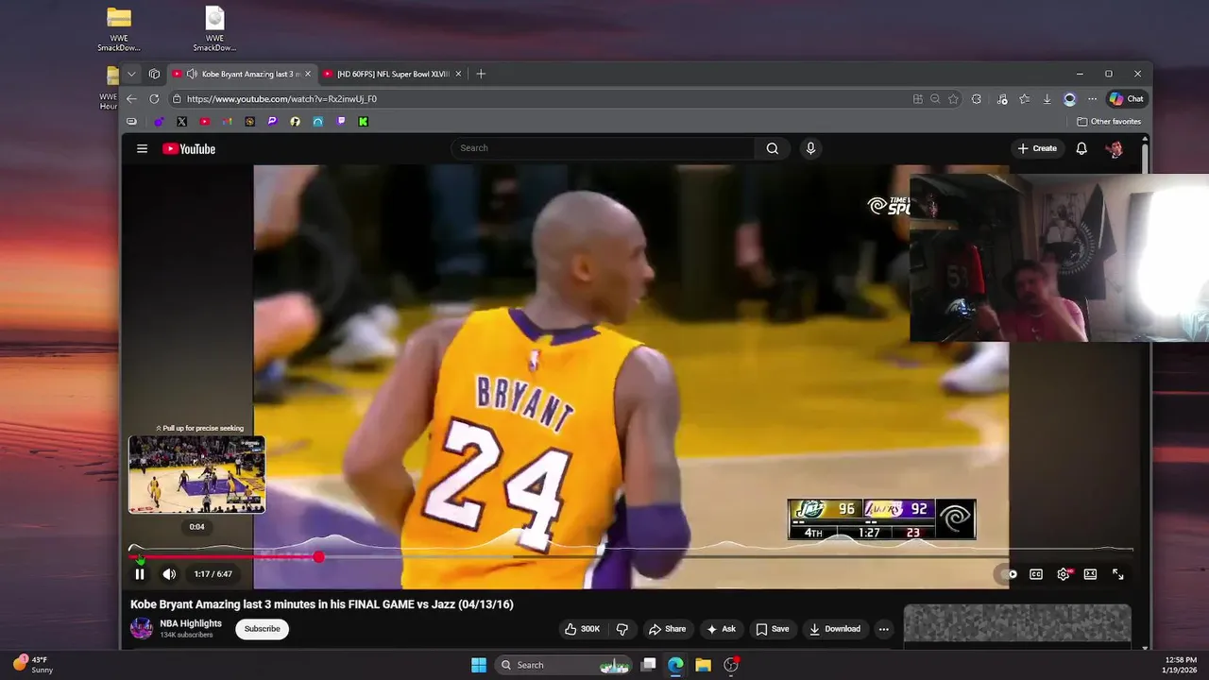Toggle the autoplay switch in the player
The height and width of the screenshot is (680, 1209).
pos(1009,574)
